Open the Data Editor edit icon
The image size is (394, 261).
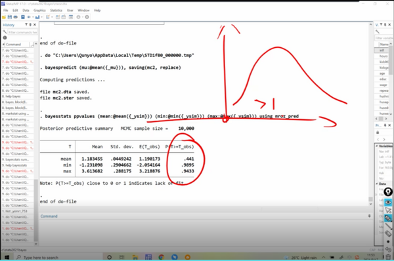(x=58, y=17)
